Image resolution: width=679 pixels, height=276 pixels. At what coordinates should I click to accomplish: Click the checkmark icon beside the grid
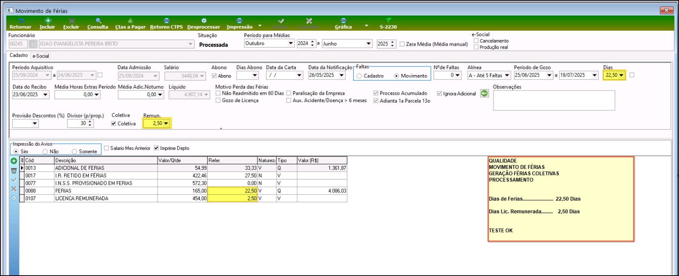pos(14,180)
